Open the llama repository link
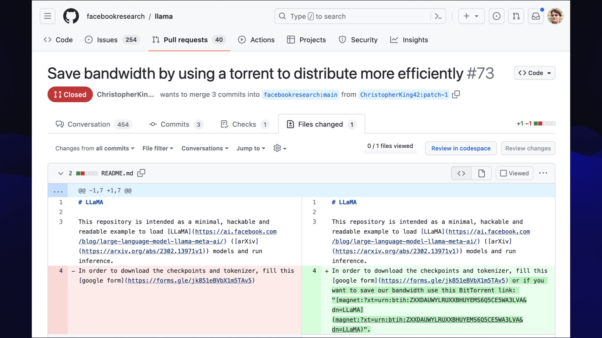 point(163,16)
